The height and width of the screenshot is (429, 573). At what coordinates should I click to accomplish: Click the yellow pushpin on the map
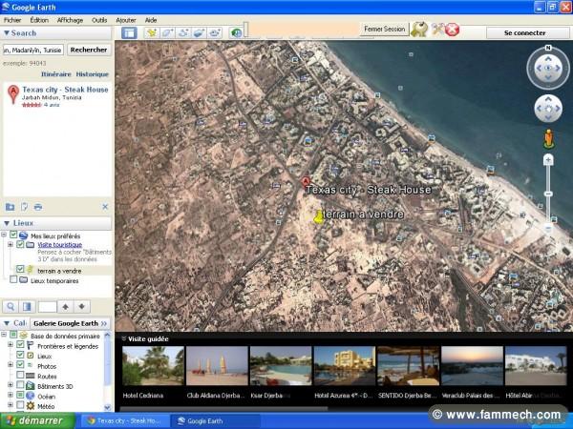[319, 216]
